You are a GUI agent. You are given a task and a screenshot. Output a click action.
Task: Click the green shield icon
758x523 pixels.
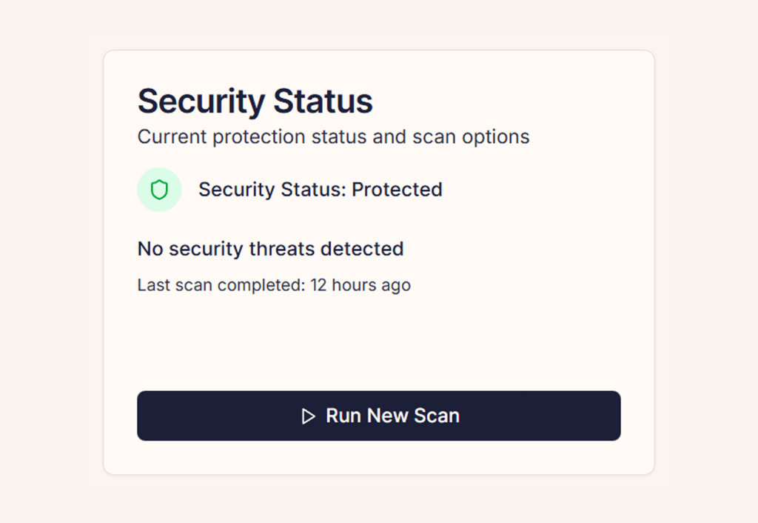point(159,190)
